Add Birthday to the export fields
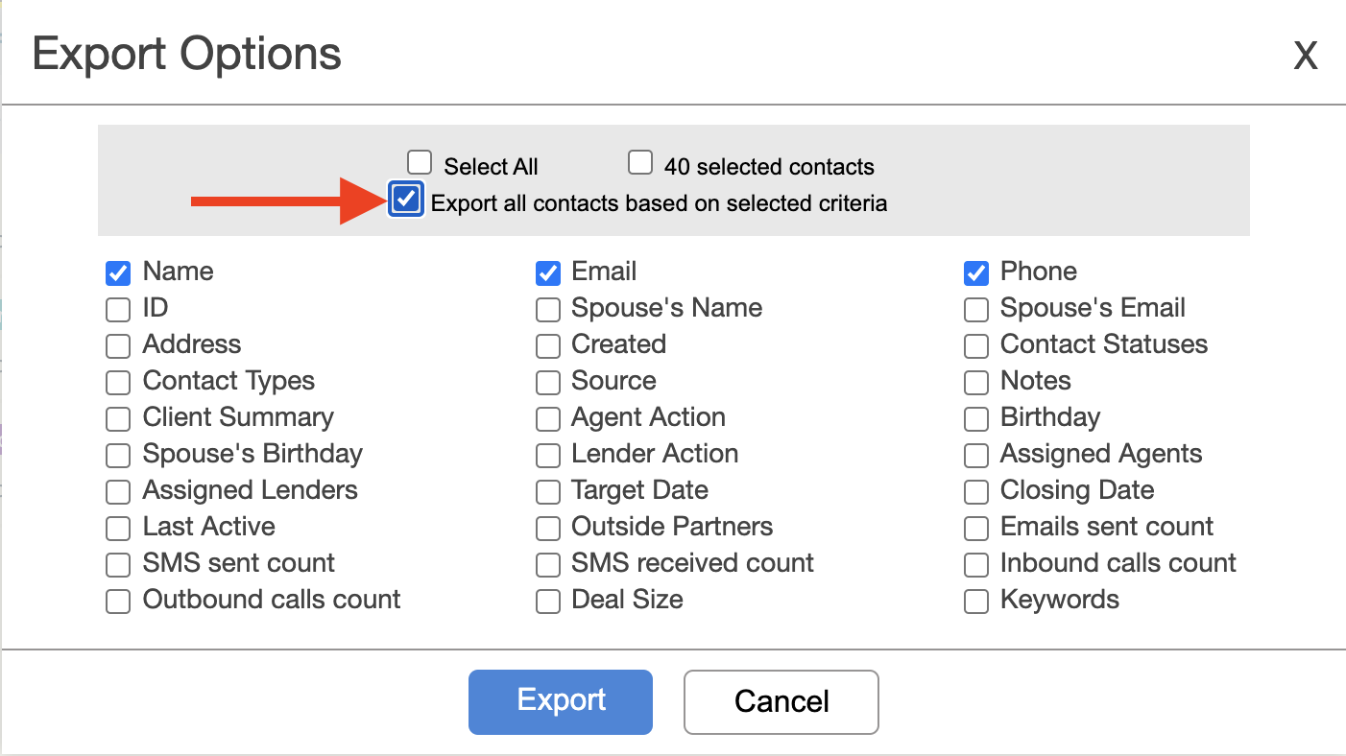The height and width of the screenshot is (756, 1346). pos(975,419)
